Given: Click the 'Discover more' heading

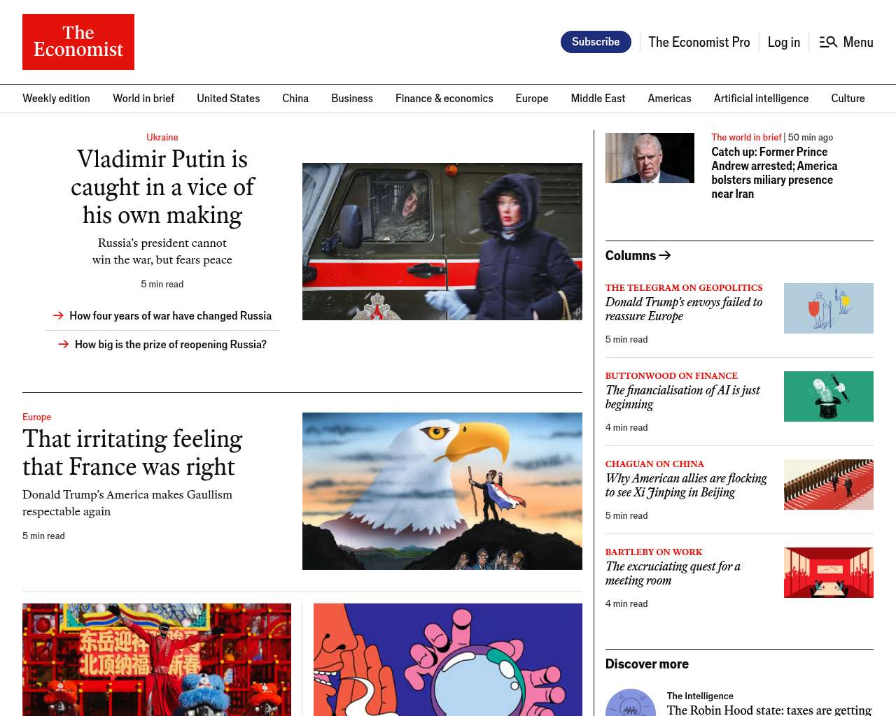Looking at the screenshot, I should tap(647, 664).
